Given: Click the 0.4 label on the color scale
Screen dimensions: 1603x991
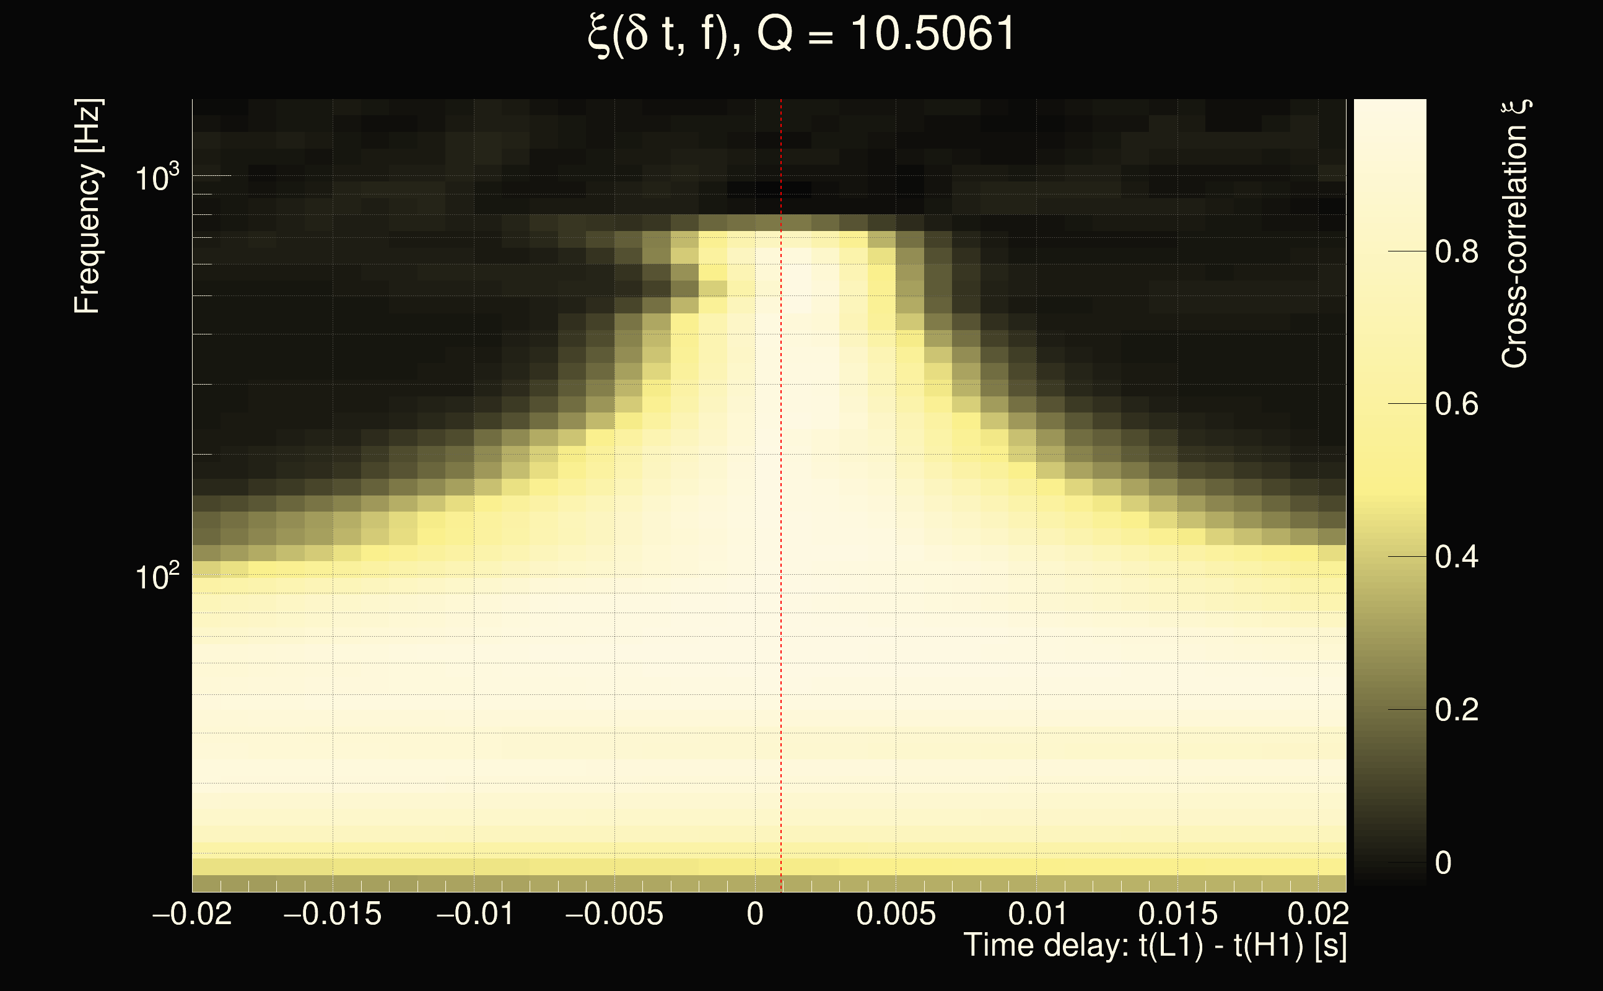Looking at the screenshot, I should (1456, 557).
